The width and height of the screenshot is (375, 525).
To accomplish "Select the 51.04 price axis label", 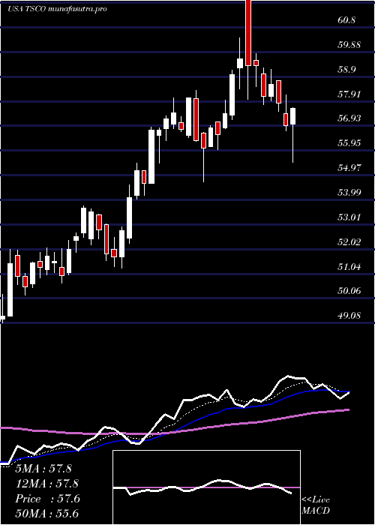I will tap(349, 267).
